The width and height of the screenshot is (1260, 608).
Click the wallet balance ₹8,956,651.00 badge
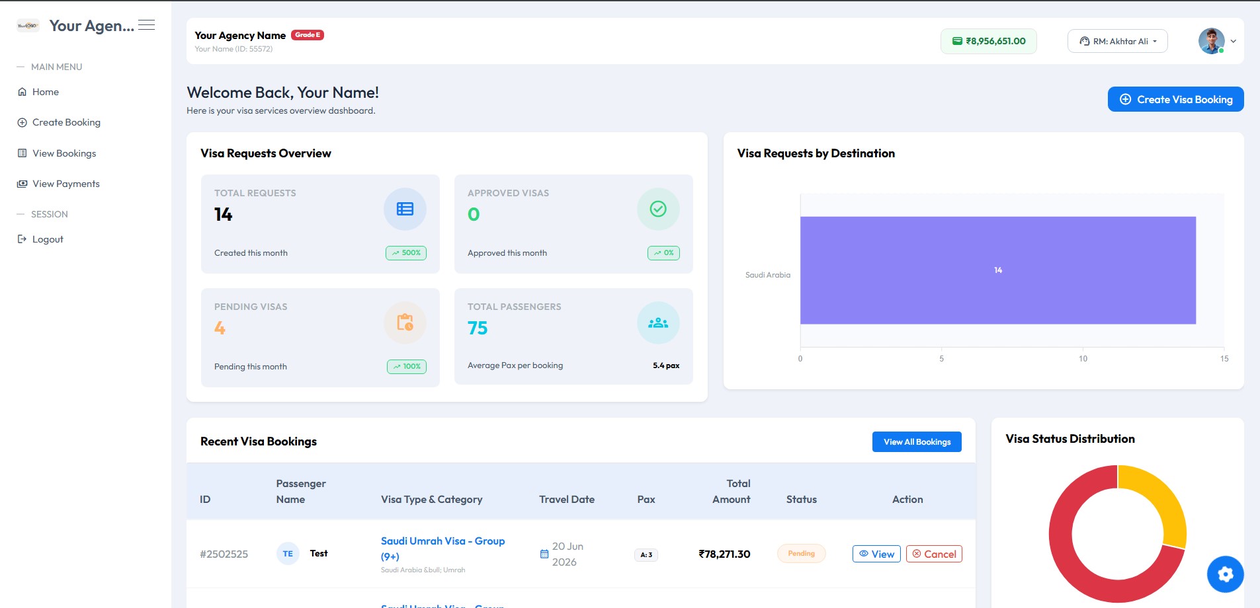click(989, 41)
